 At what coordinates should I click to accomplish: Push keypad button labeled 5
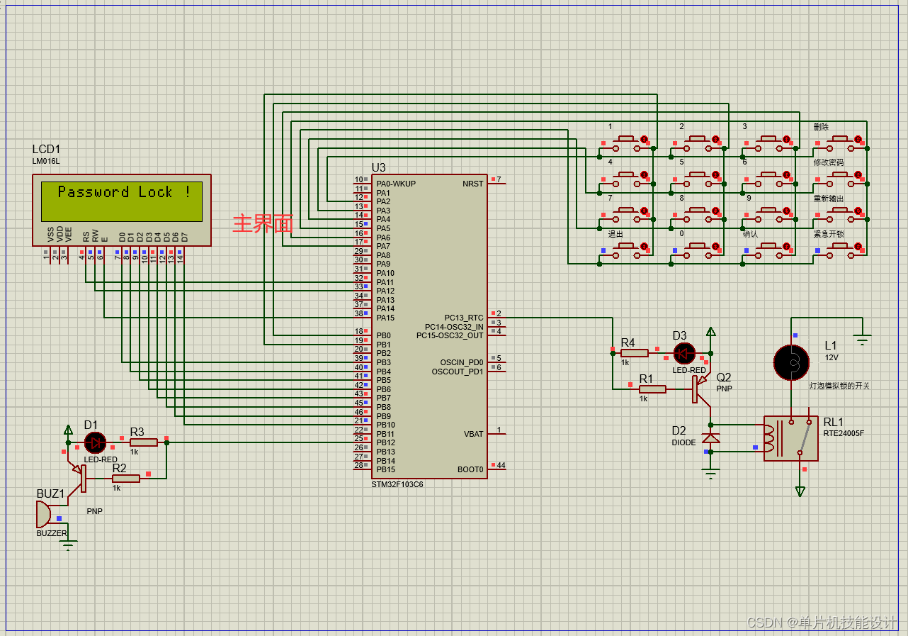coord(697,179)
